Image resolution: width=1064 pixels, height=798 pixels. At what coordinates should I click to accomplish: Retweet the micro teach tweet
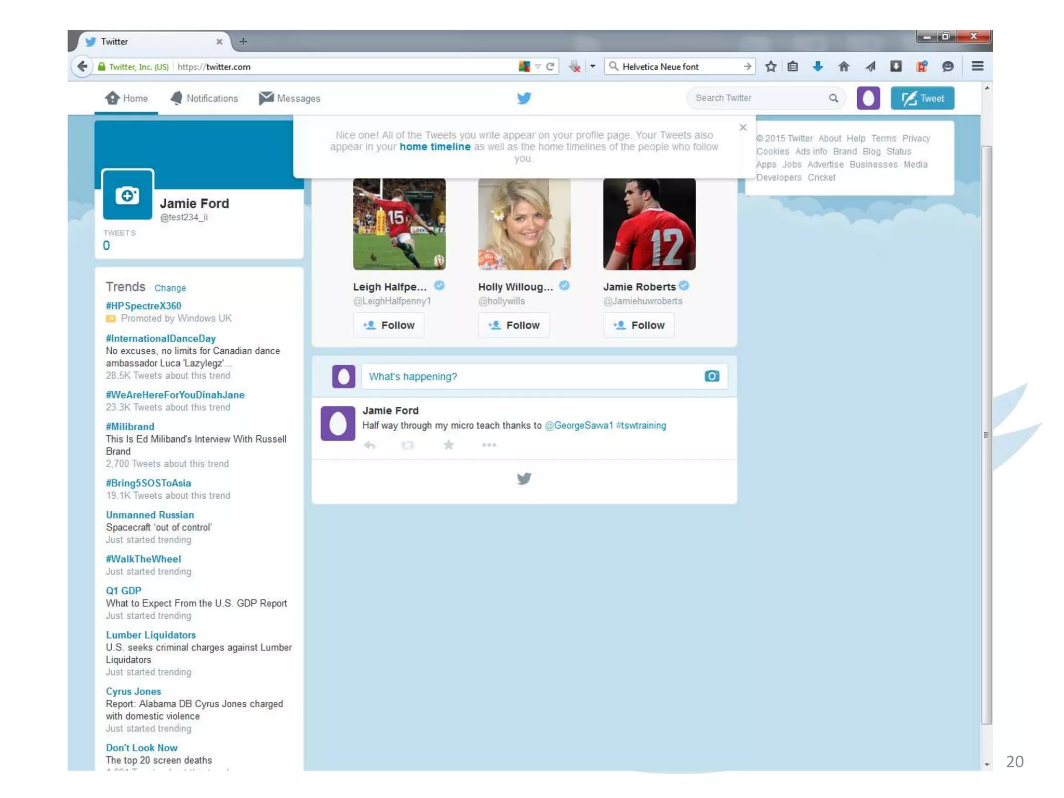(x=408, y=445)
